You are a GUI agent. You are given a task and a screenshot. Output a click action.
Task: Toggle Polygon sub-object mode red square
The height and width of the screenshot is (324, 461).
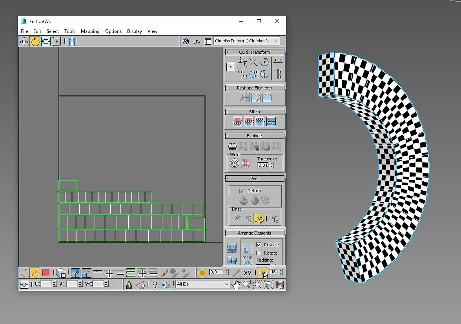pyautogui.click(x=46, y=273)
